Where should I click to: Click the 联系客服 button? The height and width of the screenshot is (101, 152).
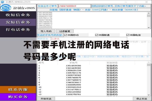(x=18, y=90)
